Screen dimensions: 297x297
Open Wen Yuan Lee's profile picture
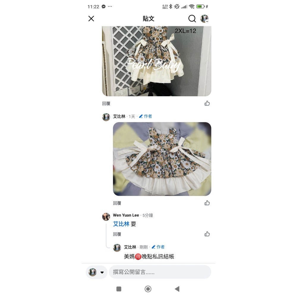[x=106, y=217]
